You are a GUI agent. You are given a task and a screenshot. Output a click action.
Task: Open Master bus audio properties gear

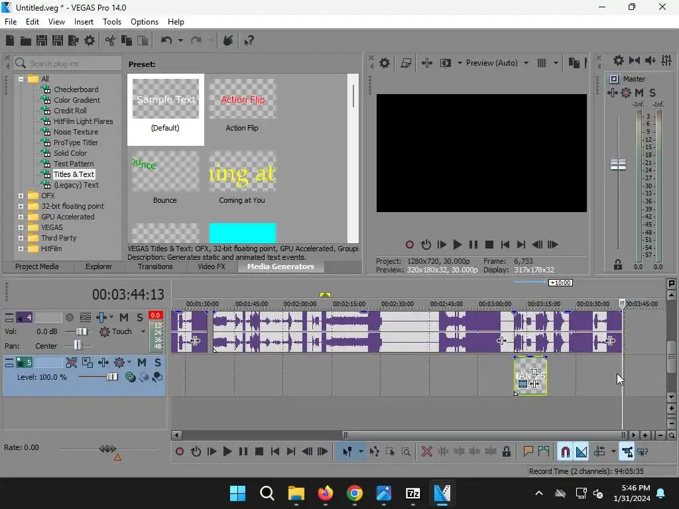pos(619,60)
